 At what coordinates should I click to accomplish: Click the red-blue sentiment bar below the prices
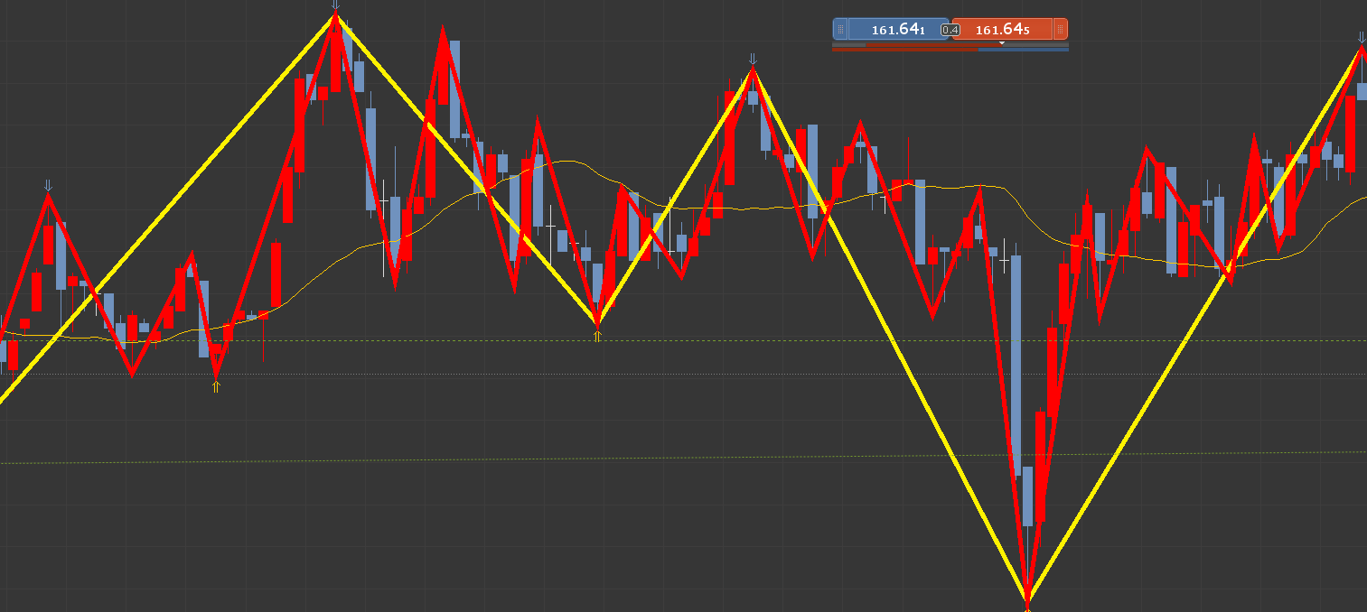[x=950, y=50]
